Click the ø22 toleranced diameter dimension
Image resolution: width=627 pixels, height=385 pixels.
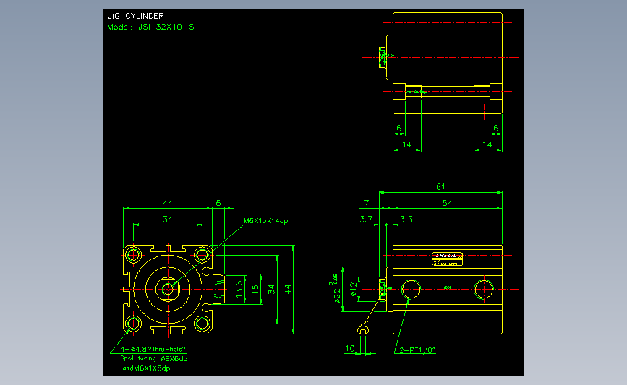click(x=337, y=289)
